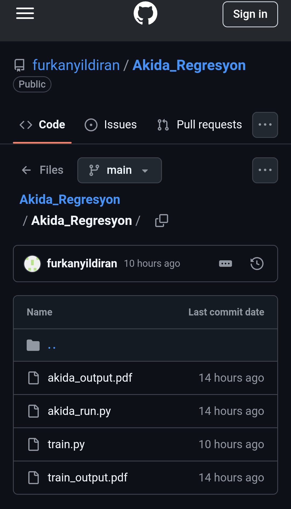Go back to the Files tree view
The width and height of the screenshot is (291, 509).
pos(43,170)
